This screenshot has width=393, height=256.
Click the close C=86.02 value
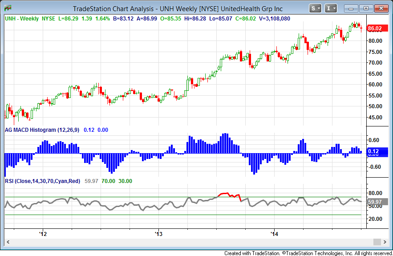click(246, 19)
